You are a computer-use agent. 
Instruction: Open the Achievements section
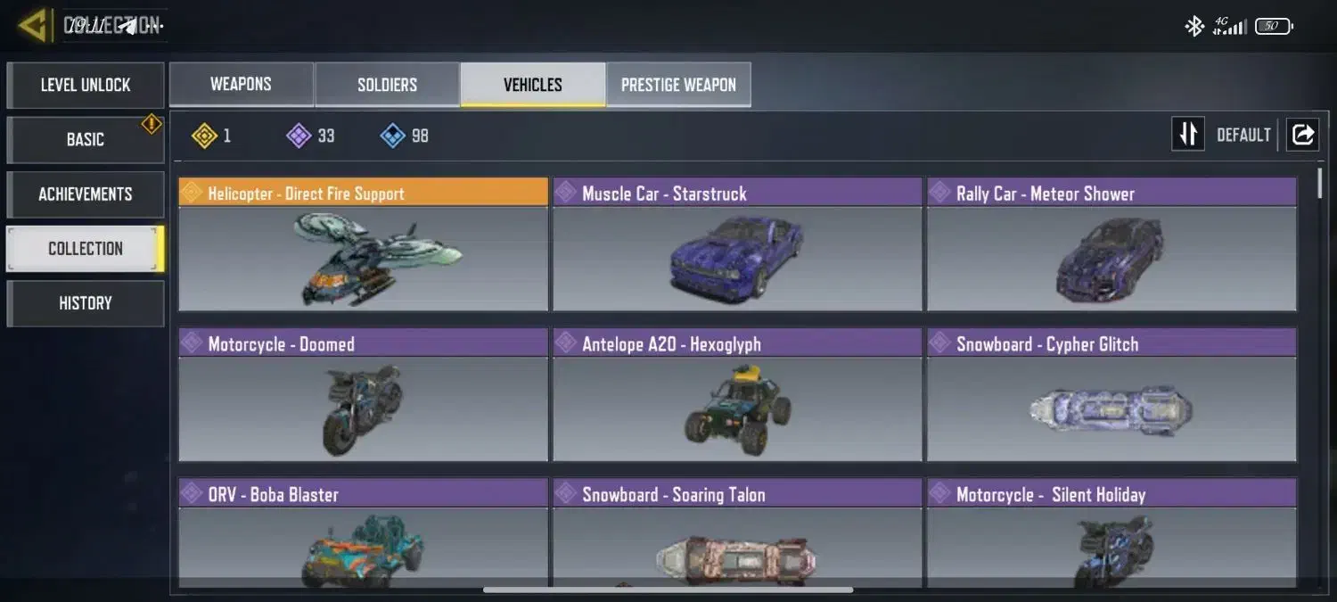(86, 194)
